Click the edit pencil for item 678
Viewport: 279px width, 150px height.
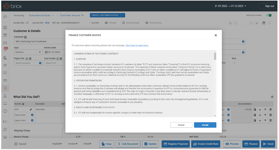(31, 109)
